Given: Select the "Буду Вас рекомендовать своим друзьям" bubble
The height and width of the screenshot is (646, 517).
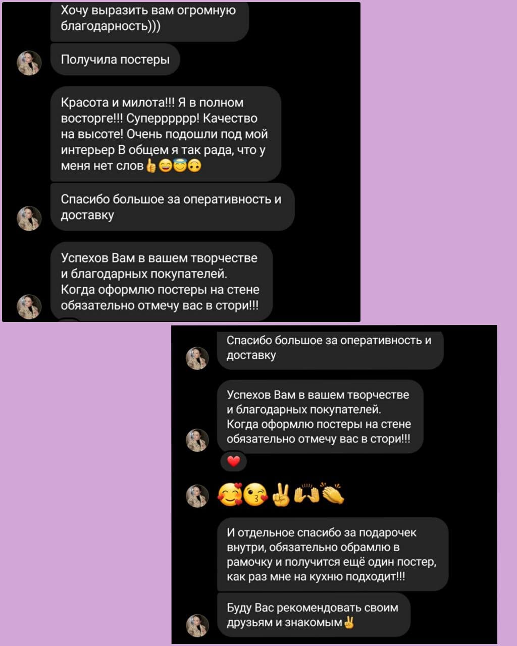Looking at the screenshot, I should [x=314, y=615].
